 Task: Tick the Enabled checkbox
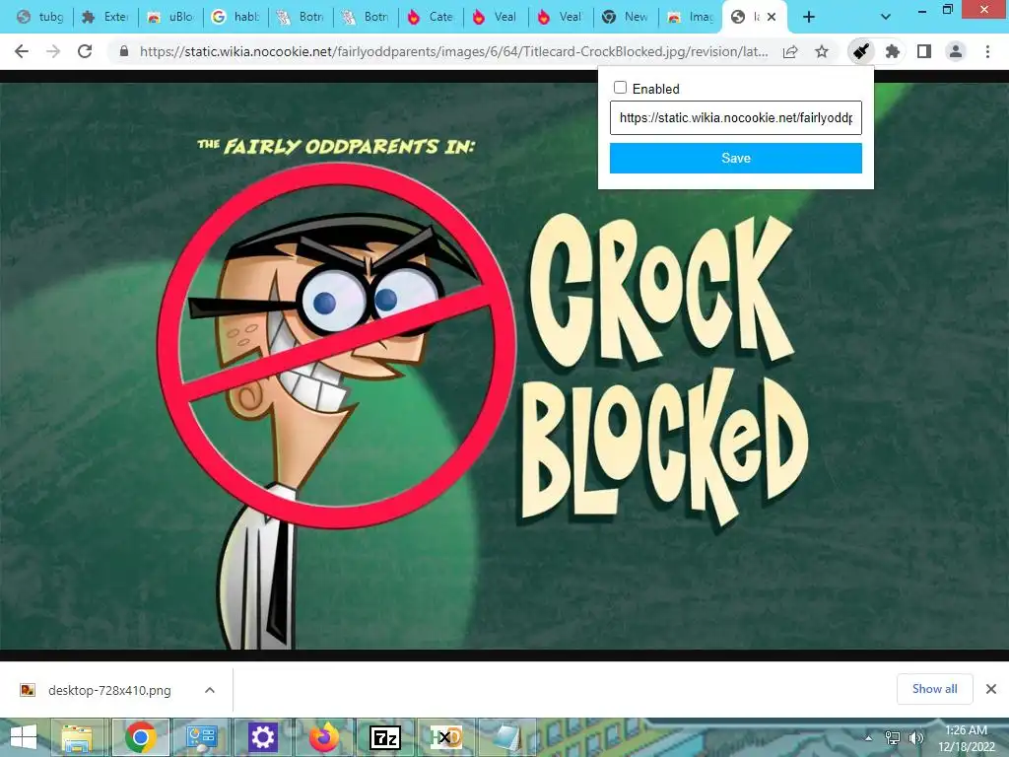pyautogui.click(x=621, y=88)
